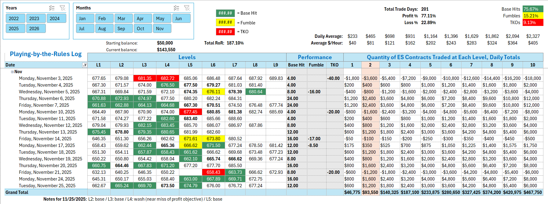
Task: Click the yellow Fumble legend swatch
Action: pos(225,23)
